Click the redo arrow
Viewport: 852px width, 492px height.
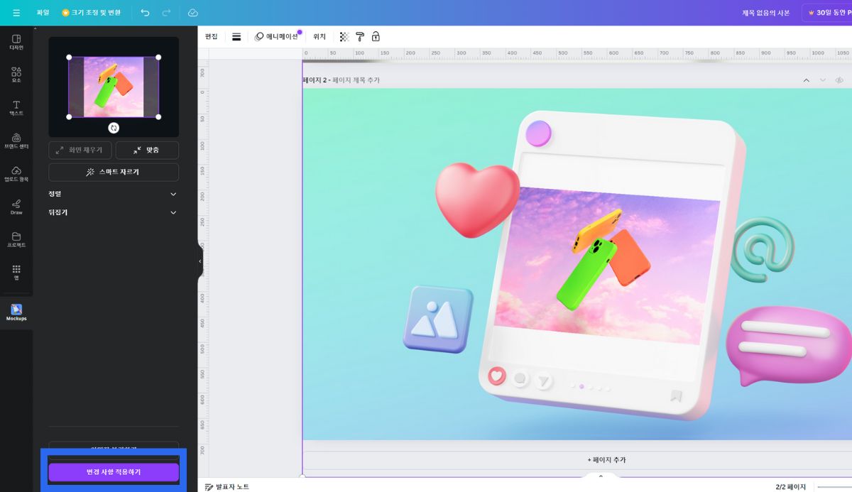[x=166, y=13]
